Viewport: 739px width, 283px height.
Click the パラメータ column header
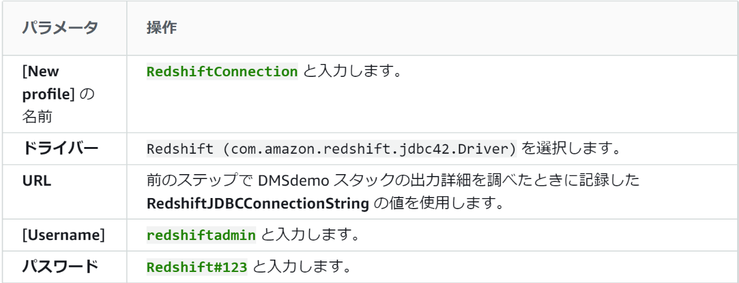(x=60, y=28)
